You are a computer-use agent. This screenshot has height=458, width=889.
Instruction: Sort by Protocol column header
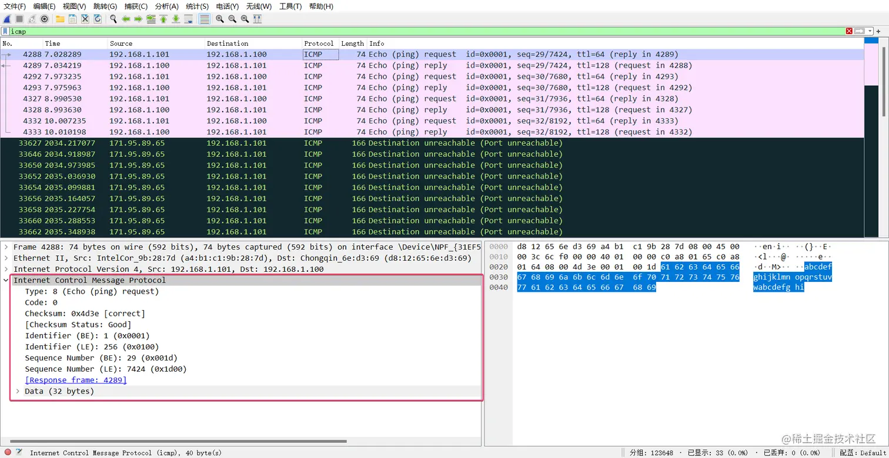[x=320, y=43]
